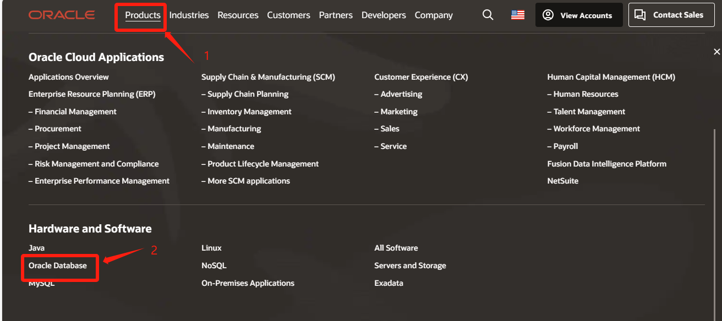This screenshot has width=722, height=321.
Task: Open the NoSQL link
Action: pos(214,265)
